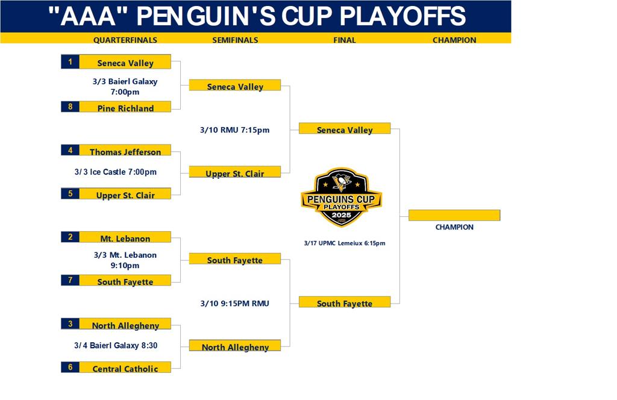
Task: Select seed 2 number box
Action: (x=70, y=237)
